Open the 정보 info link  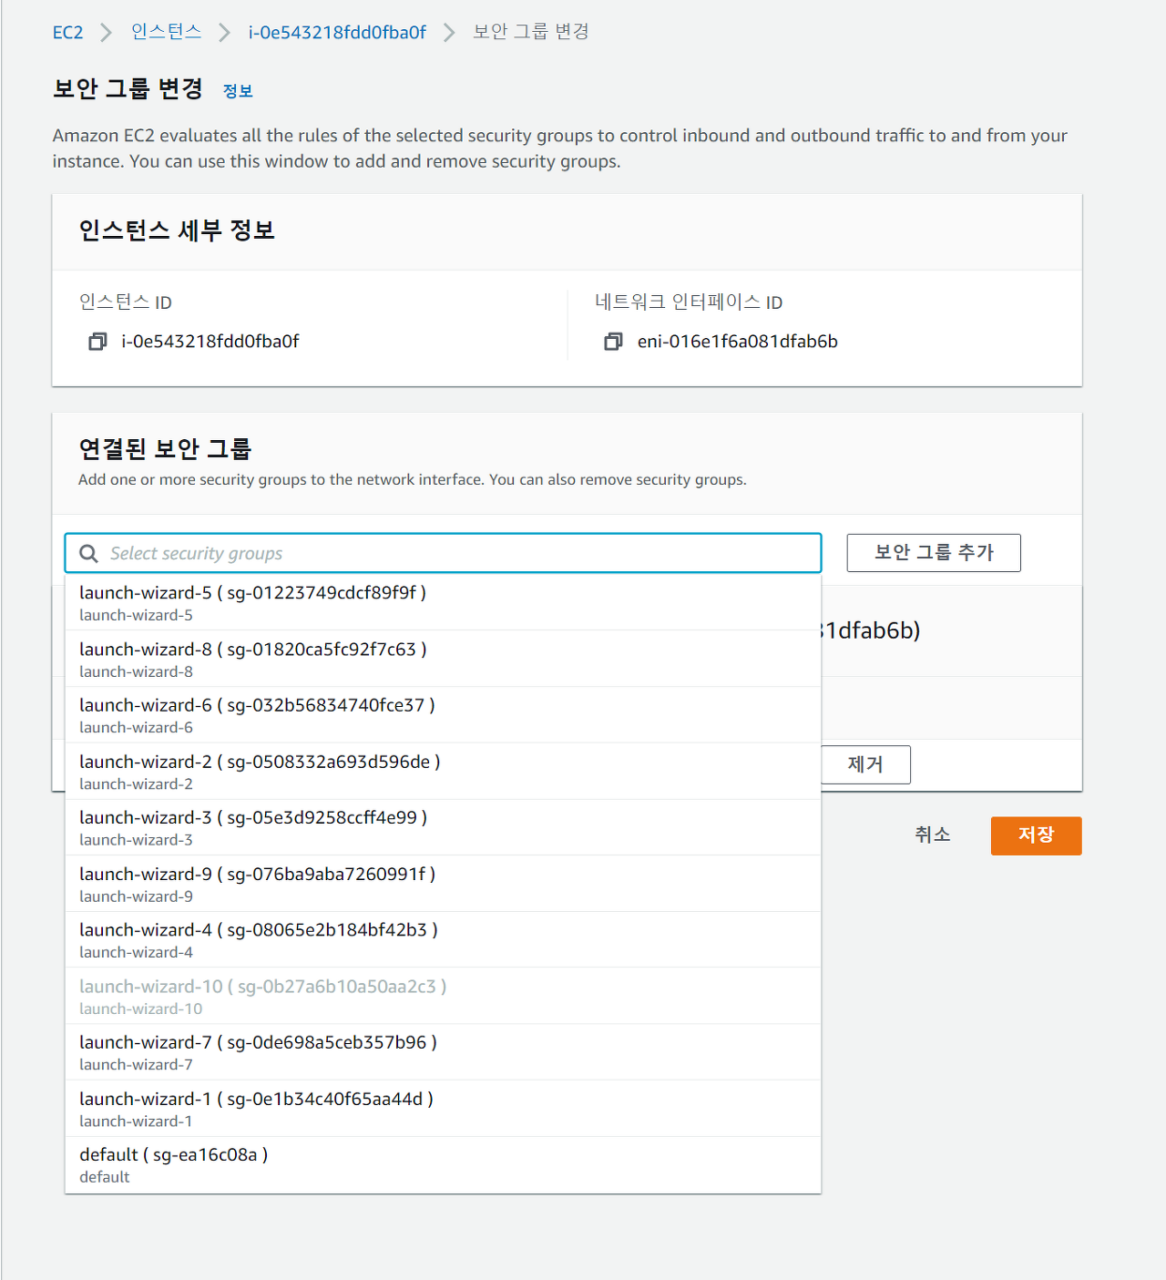[x=238, y=91]
